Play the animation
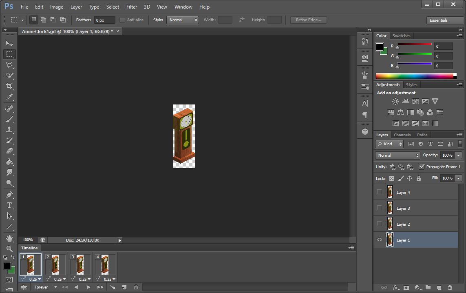 click(88, 287)
